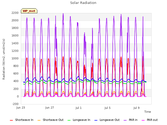Click the Jun 23 x-axis tick label

[x=21, y=108]
